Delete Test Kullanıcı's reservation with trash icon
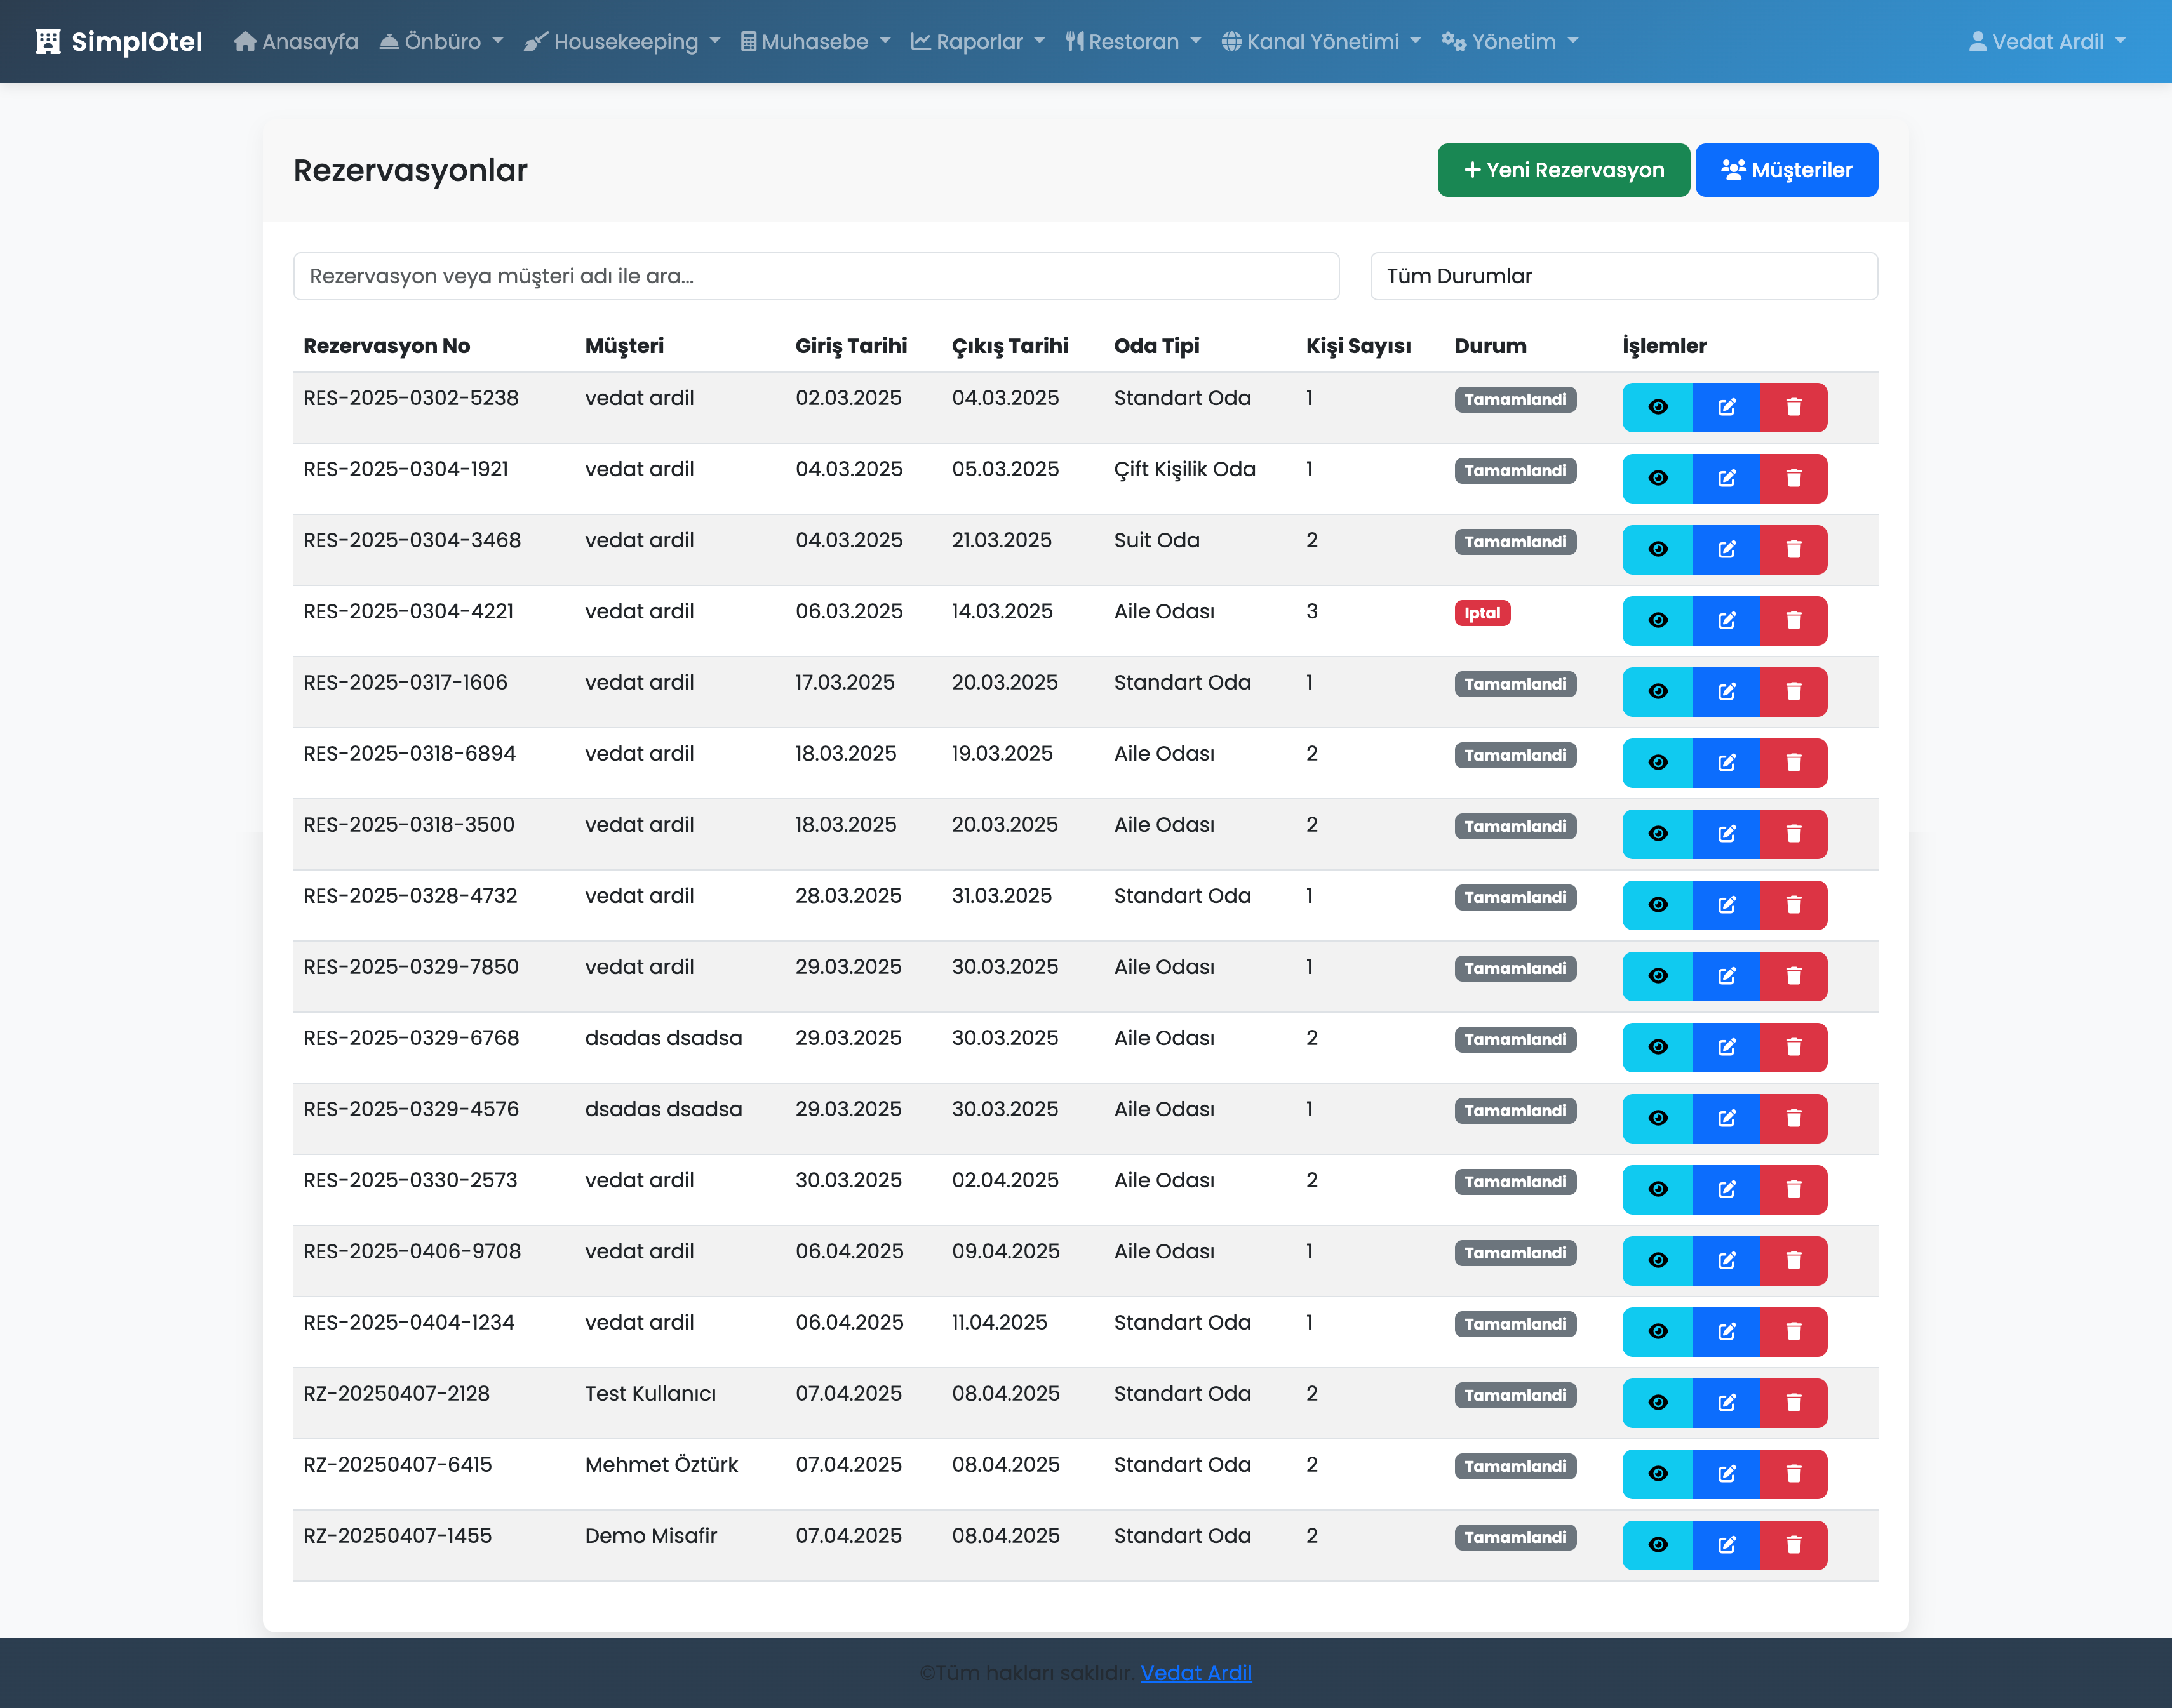2172x1708 pixels. pos(1793,1402)
